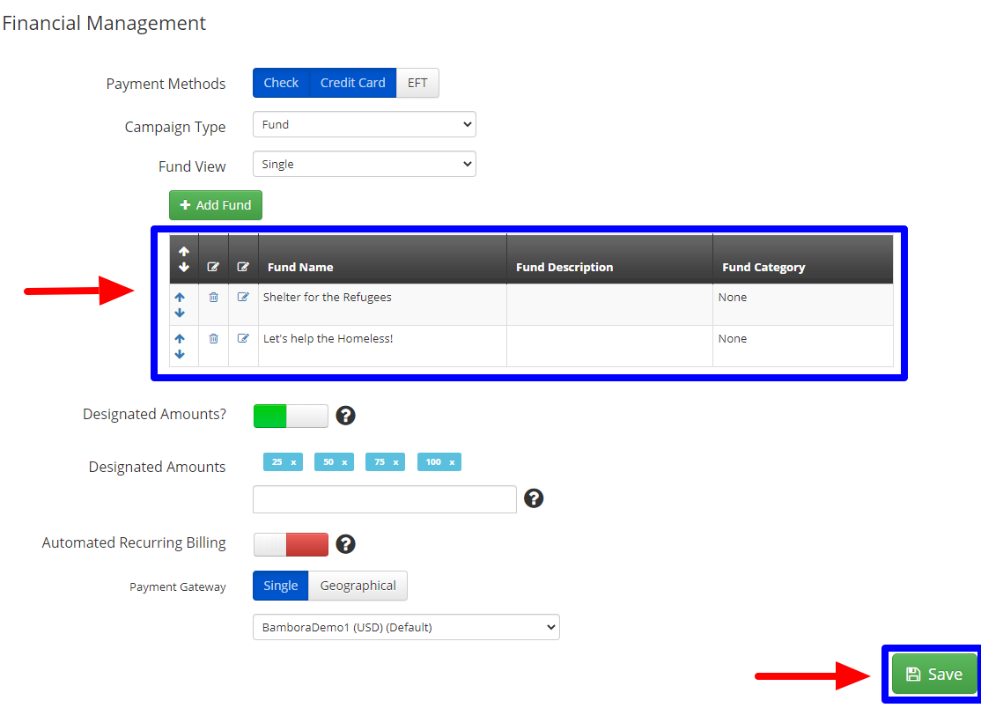Enable Automated Recurring Billing switch

point(291,544)
